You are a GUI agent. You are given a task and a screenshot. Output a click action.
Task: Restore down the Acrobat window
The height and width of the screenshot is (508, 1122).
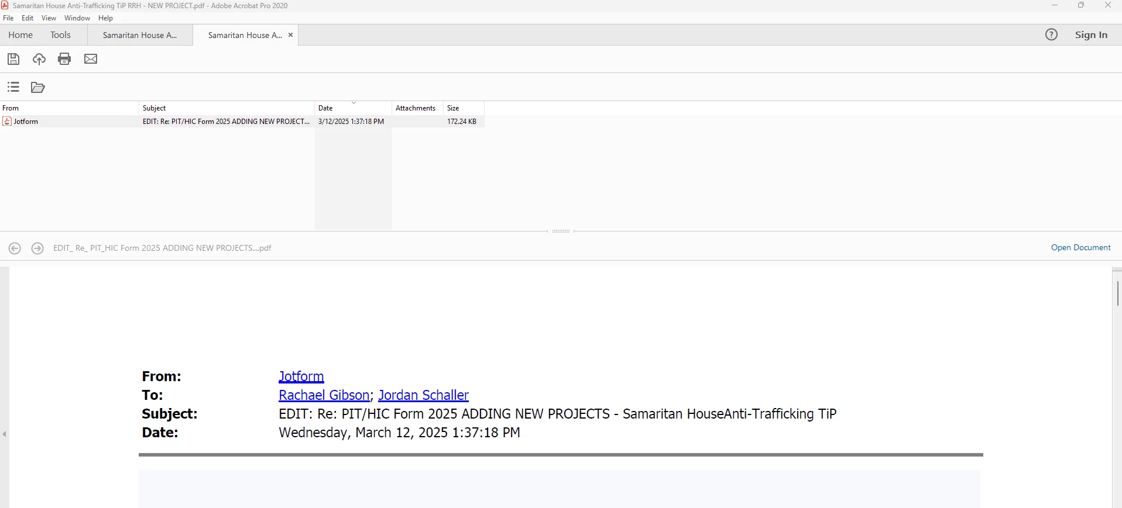point(1081,5)
